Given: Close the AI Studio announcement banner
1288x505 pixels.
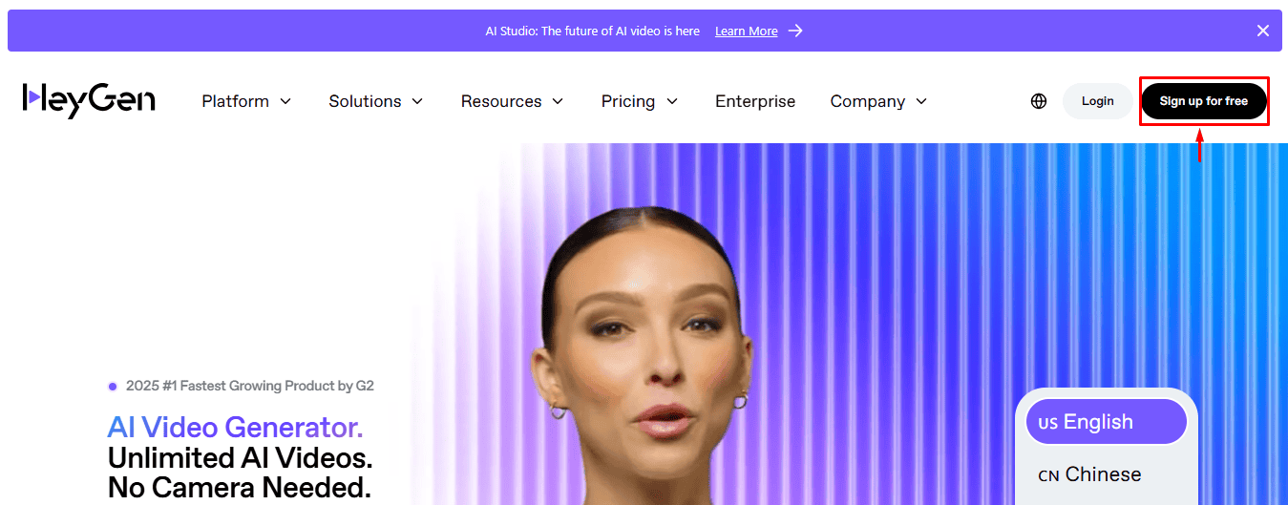Looking at the screenshot, I should click(x=1263, y=31).
